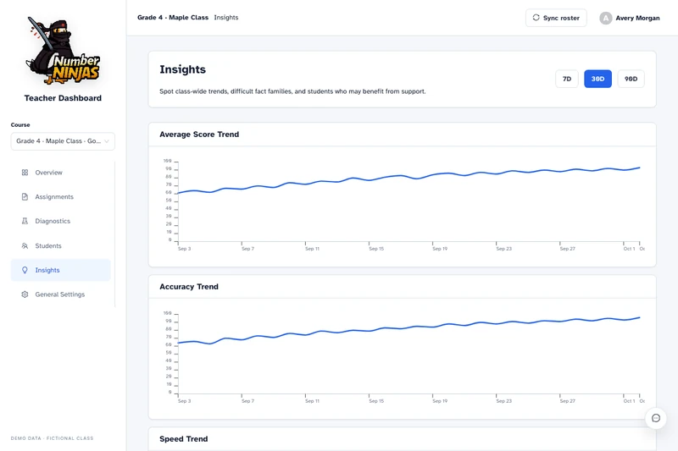This screenshot has height=451, width=678.
Task: Select the 30D range
Action: click(598, 79)
